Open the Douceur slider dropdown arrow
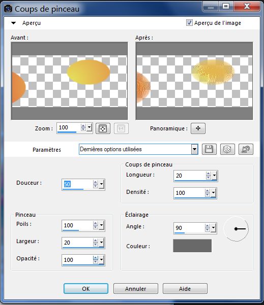Viewport: 264px width, 305px height. coord(101,184)
